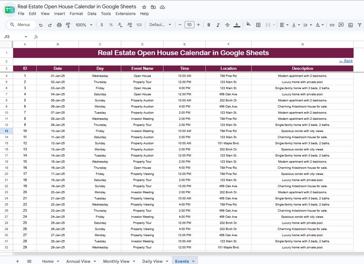
Task: Open the View menu
Action: 45,14
